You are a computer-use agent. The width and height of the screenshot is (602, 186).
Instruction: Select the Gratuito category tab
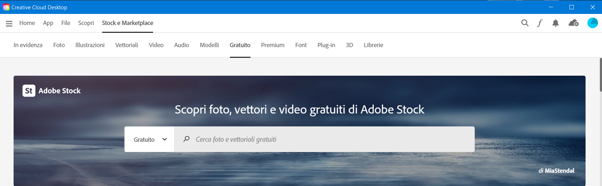tap(240, 45)
